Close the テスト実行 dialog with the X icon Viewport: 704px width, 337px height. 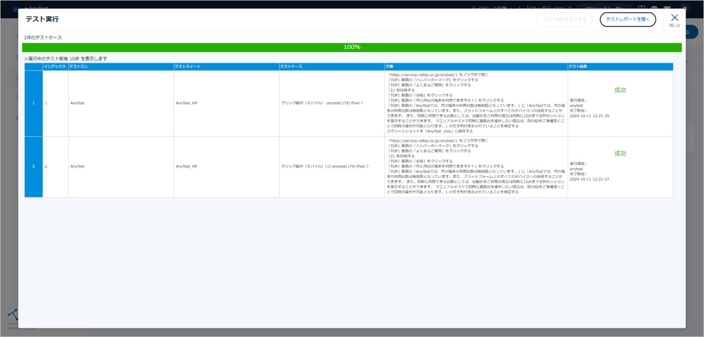[x=674, y=19]
